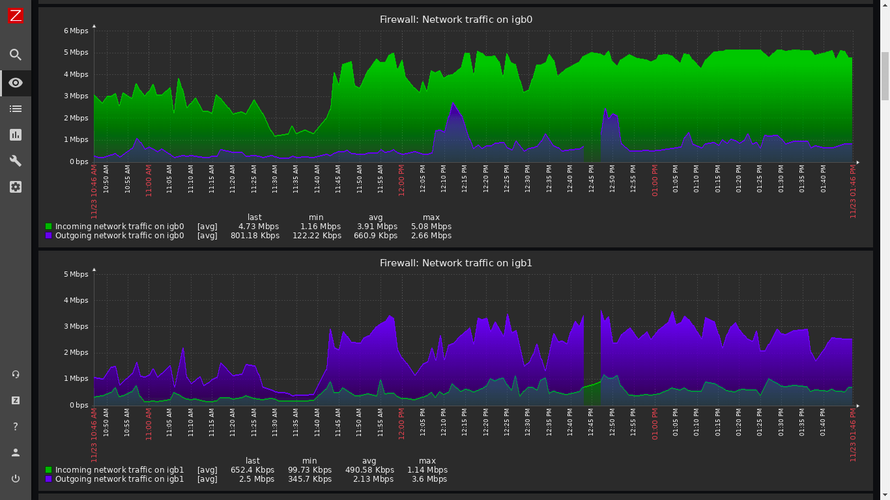Open the Configuration wrench icon

pyautogui.click(x=16, y=161)
